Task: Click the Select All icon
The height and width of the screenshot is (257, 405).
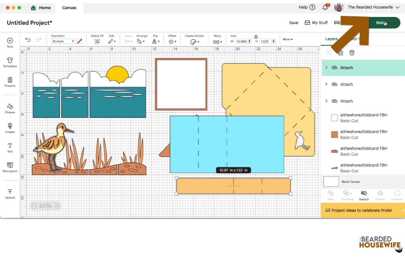Action: pos(97,41)
